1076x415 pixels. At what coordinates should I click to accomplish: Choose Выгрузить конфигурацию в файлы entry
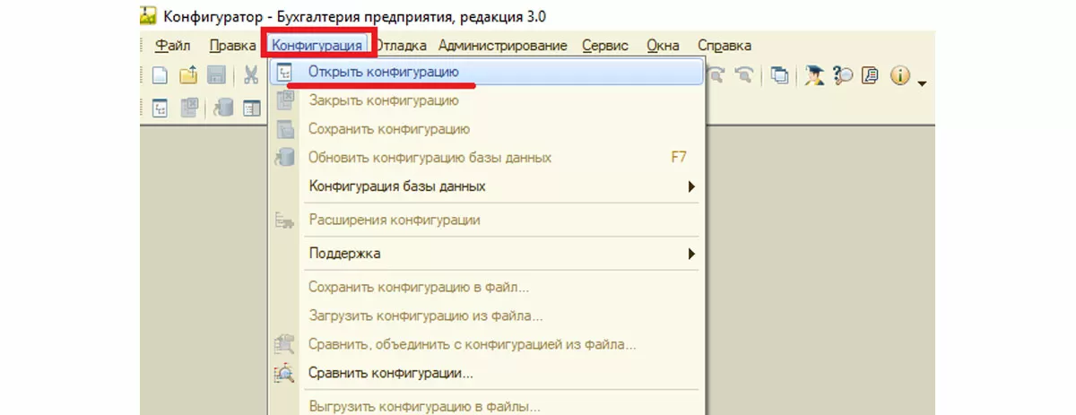click(488, 406)
